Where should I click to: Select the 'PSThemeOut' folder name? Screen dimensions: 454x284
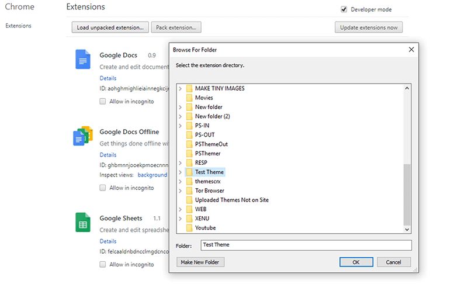[x=212, y=144]
